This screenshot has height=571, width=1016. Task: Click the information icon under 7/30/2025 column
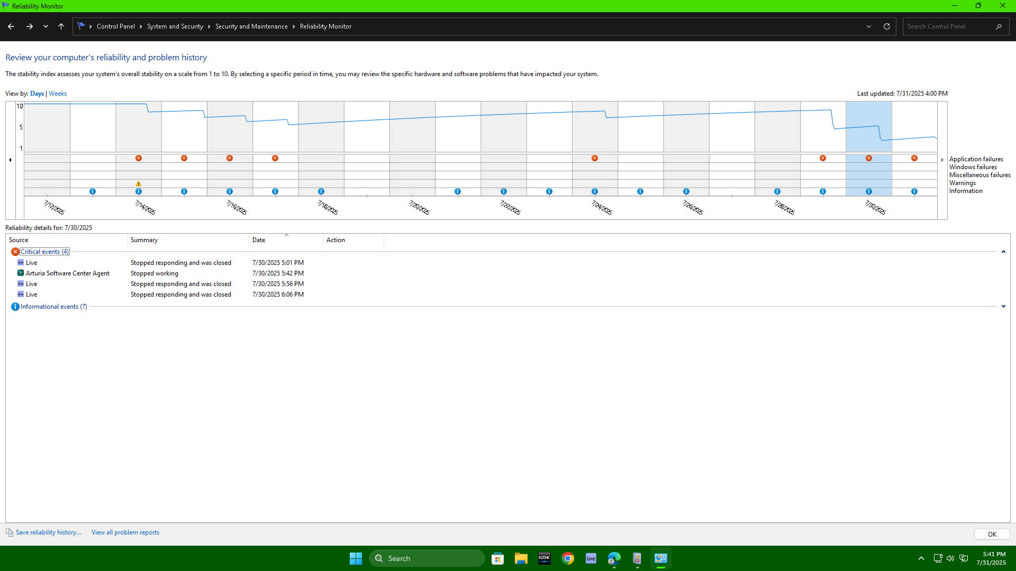pyautogui.click(x=869, y=191)
